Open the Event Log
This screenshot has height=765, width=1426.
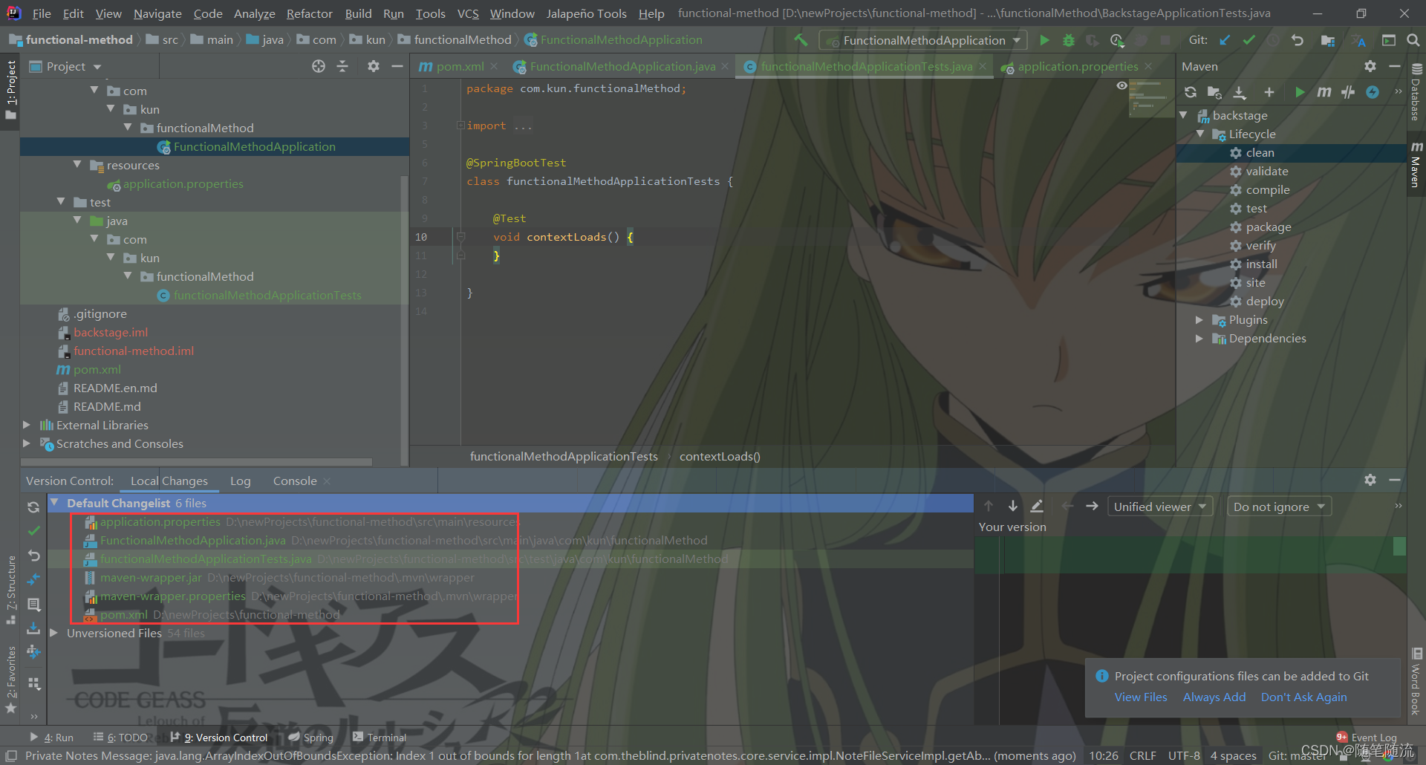pyautogui.click(x=1367, y=738)
